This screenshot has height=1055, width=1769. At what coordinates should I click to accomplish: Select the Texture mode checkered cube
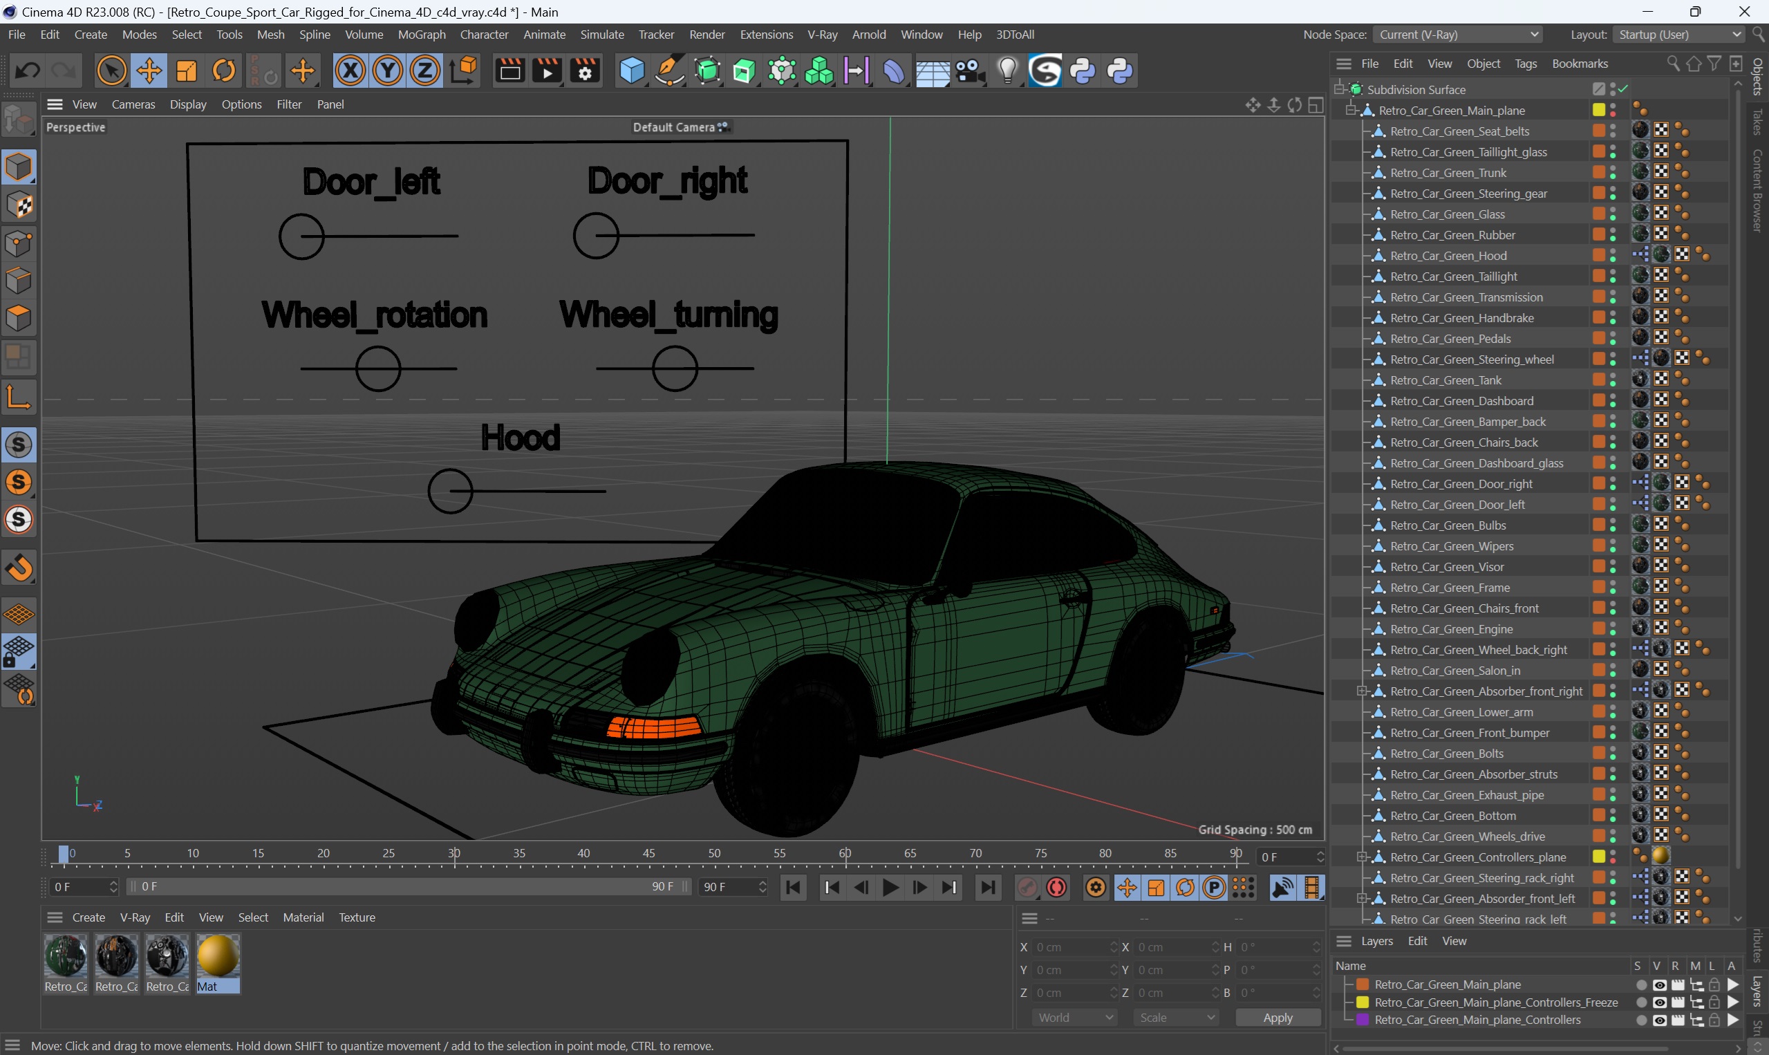[19, 205]
